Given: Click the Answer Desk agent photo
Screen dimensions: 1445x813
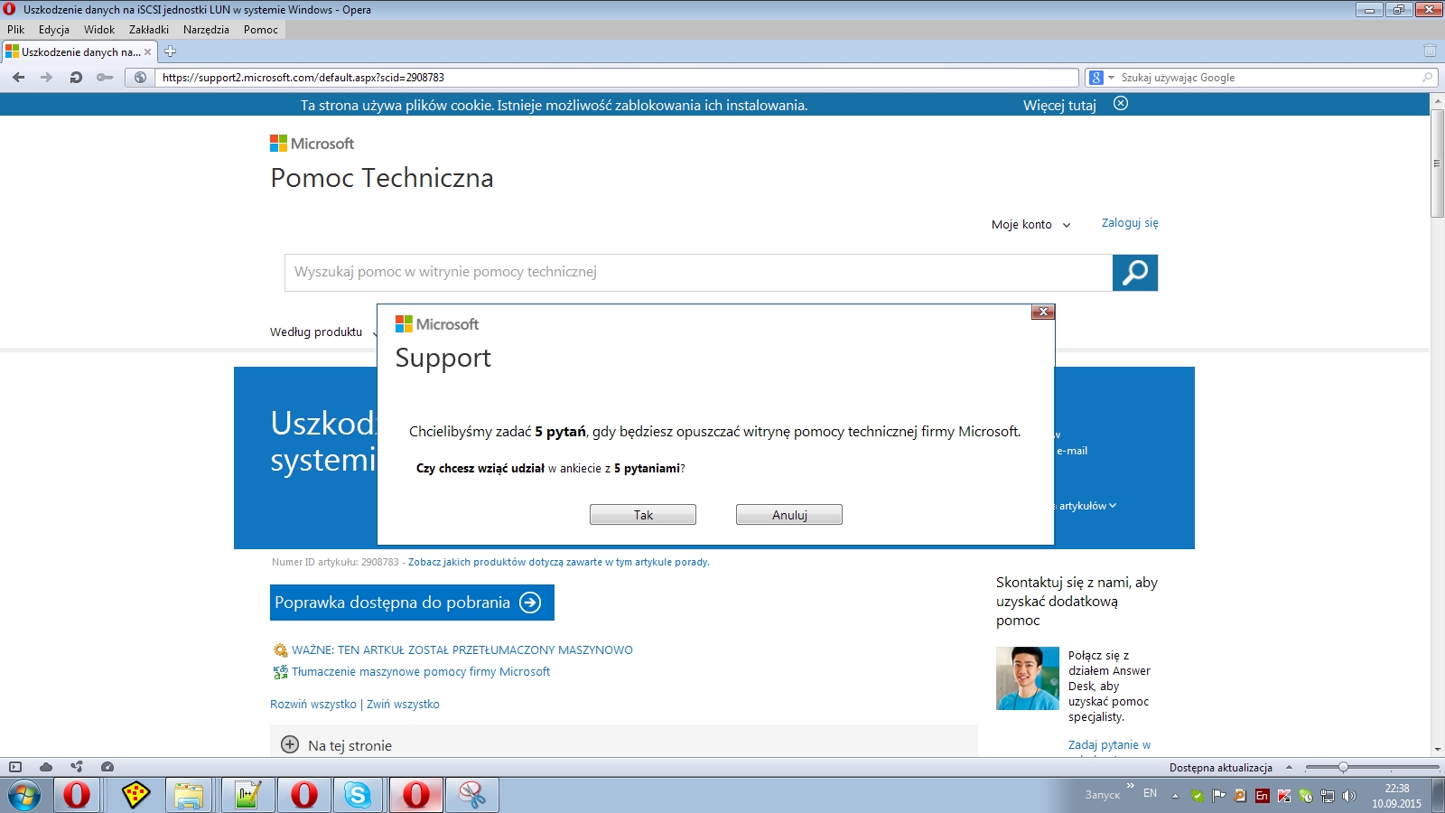Looking at the screenshot, I should [1028, 678].
